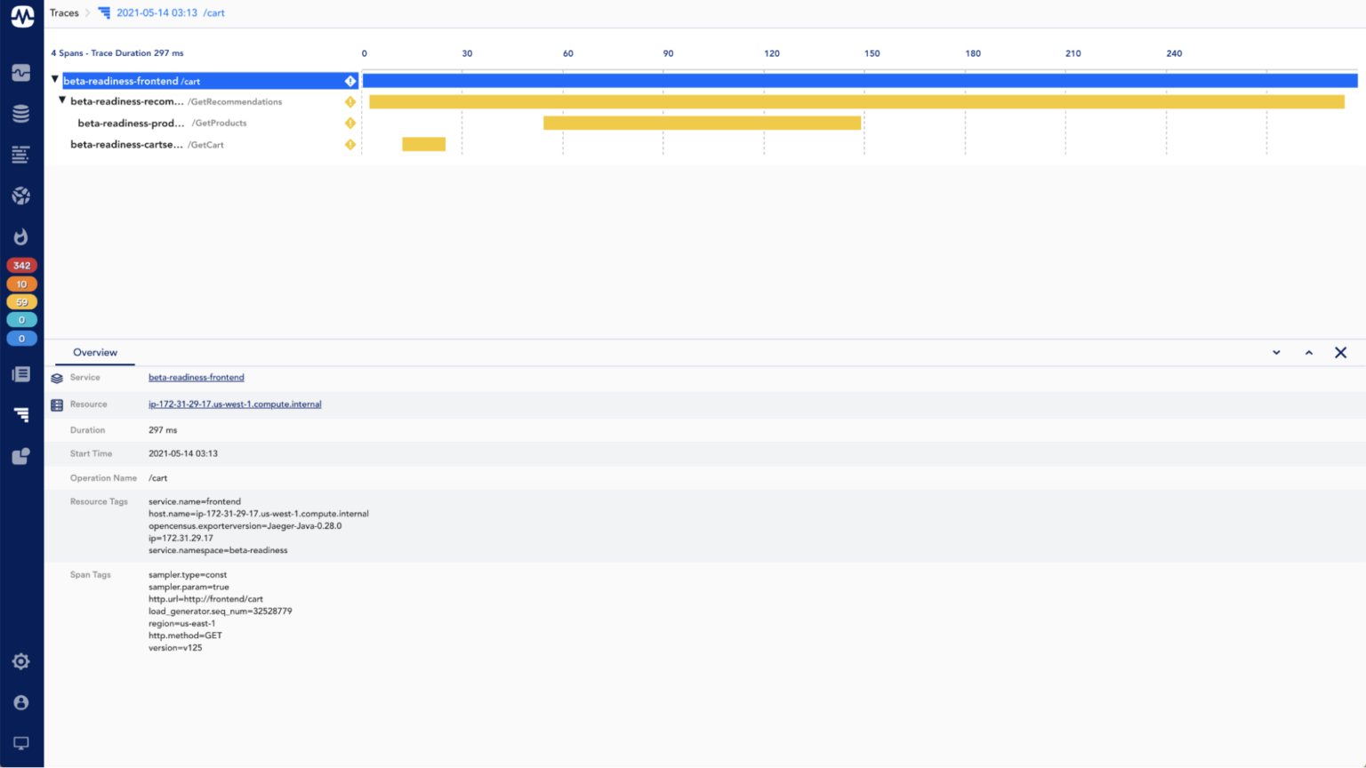
Task: Open Settings via the gear icon
Action: (20, 661)
